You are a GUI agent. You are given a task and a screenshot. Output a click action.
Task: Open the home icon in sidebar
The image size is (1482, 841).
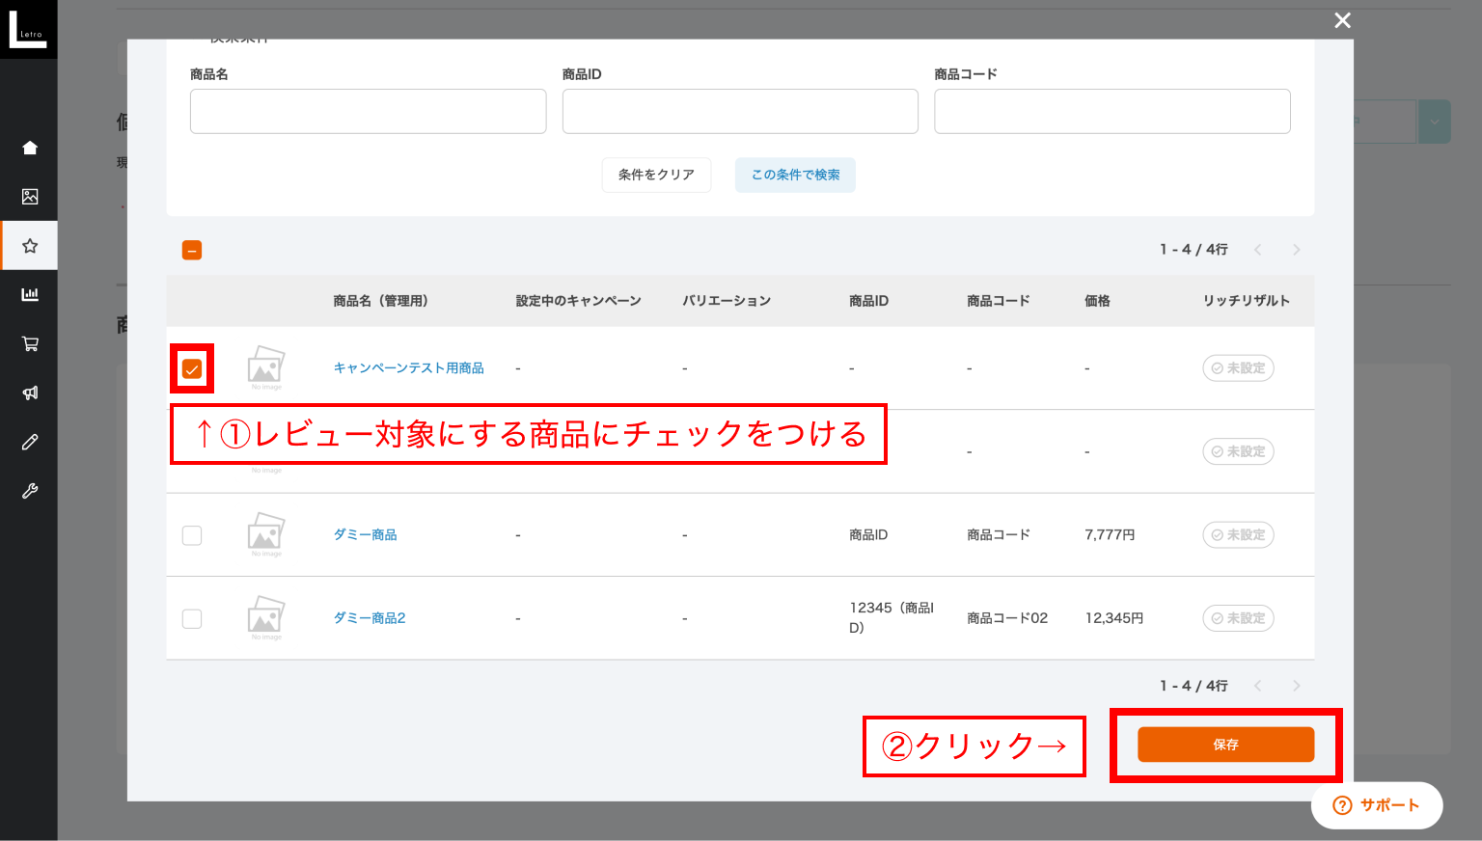pos(30,148)
